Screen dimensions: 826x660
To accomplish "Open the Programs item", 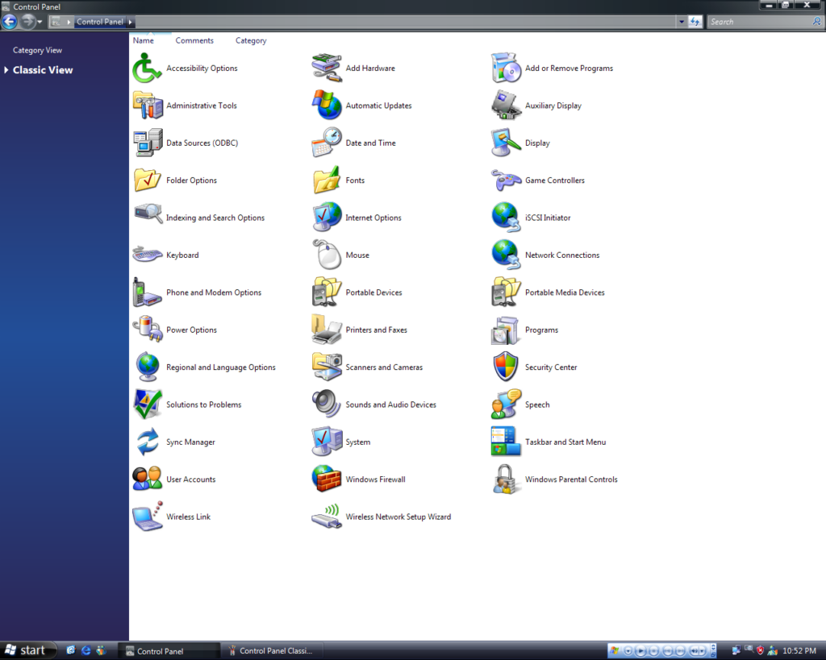I will click(x=524, y=330).
